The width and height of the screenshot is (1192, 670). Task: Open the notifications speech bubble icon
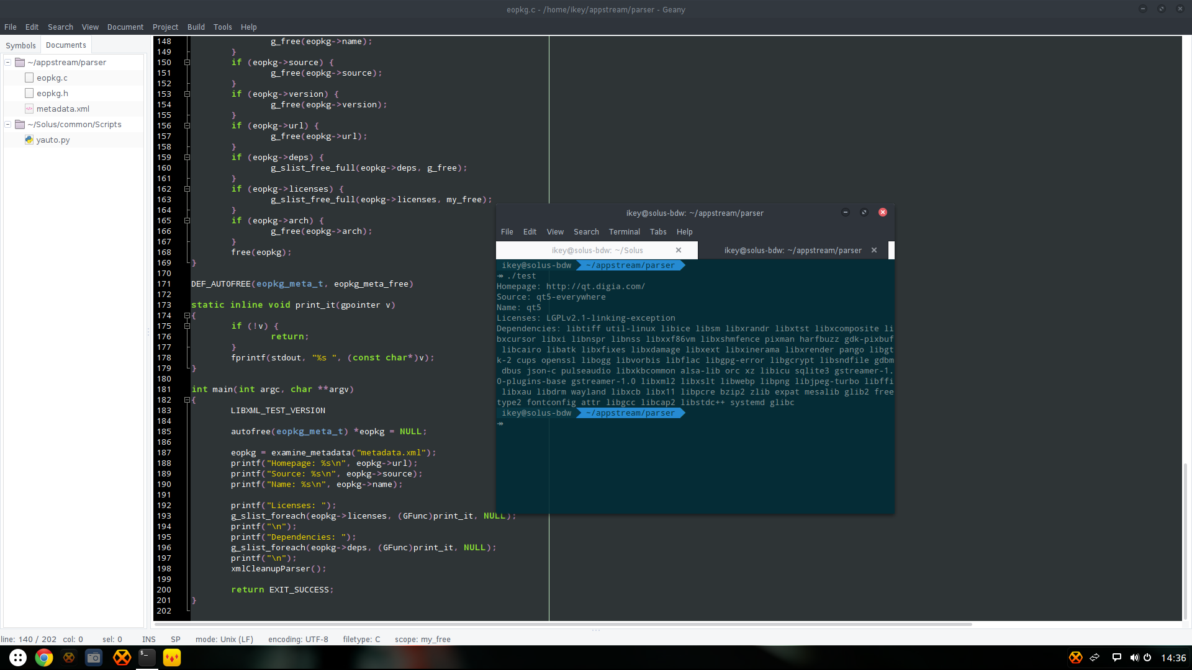(x=1117, y=658)
